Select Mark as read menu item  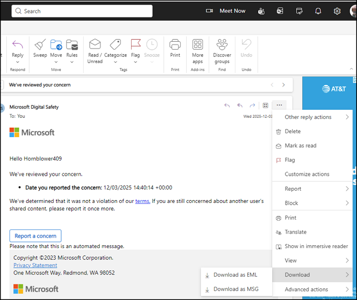click(x=312, y=146)
